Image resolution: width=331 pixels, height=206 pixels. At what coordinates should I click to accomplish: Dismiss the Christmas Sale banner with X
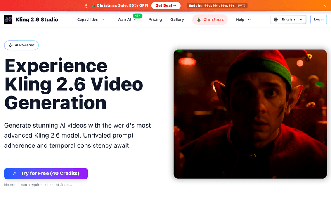tap(325, 6)
